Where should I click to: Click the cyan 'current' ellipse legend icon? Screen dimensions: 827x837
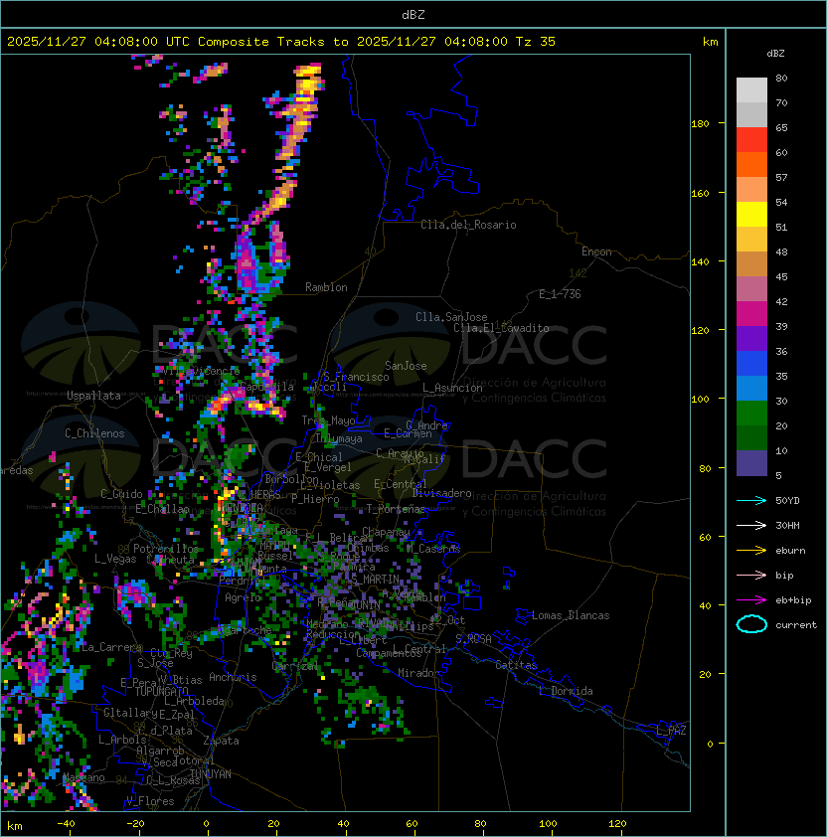pos(751,624)
